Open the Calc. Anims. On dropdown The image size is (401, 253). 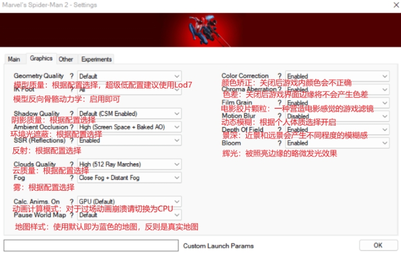point(129,201)
